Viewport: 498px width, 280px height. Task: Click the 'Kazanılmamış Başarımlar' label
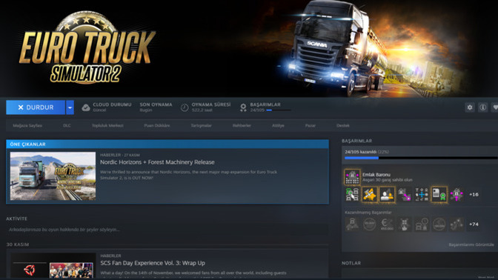tap(368, 213)
